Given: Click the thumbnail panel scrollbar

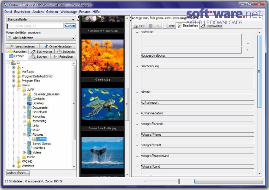Looking at the screenshot, I should click(x=127, y=104).
